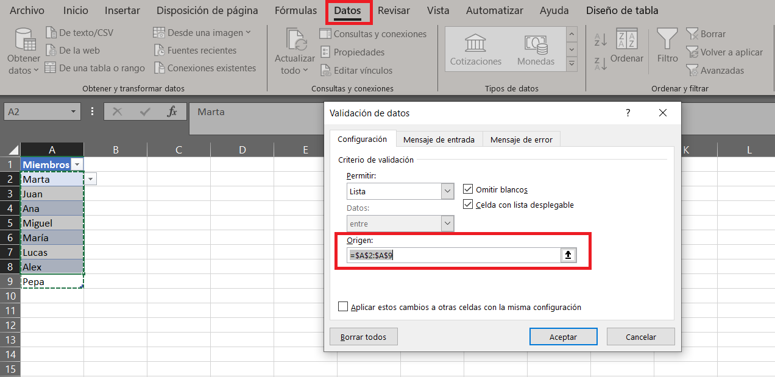Open the cell A2 validation dropdown arrow
Image resolution: width=775 pixels, height=377 pixels.
pyautogui.click(x=91, y=179)
